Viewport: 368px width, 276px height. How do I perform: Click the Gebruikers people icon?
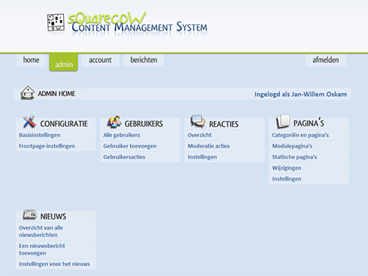tap(114, 121)
